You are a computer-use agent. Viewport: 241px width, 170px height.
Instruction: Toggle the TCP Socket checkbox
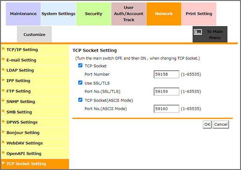[80, 65]
